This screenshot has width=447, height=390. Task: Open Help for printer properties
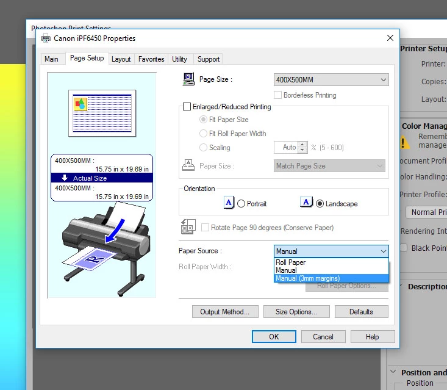pos(373,337)
